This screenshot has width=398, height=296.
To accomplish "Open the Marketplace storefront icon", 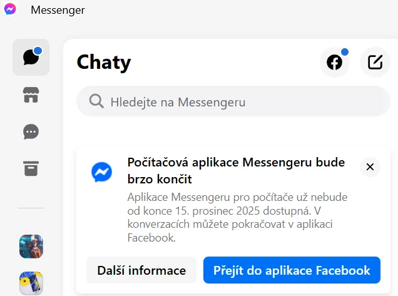I will tap(31, 95).
